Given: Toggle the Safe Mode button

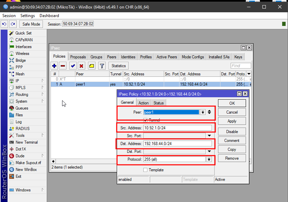Looking at the screenshot, I should click(31, 24).
